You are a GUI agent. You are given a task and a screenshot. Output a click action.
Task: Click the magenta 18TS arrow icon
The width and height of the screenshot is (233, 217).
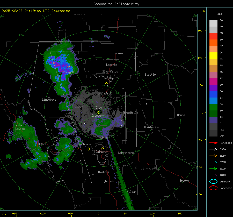coord(213,175)
